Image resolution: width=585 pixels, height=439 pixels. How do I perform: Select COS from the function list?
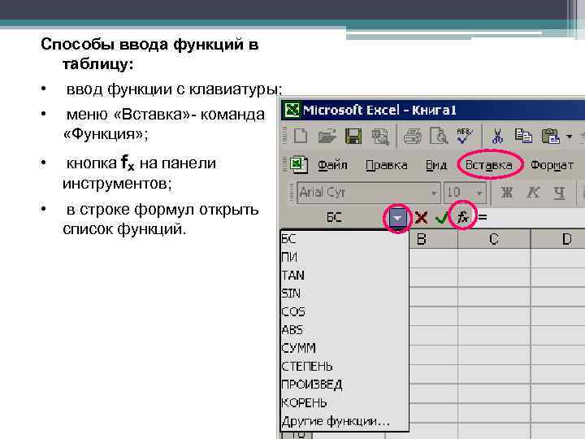(344, 312)
